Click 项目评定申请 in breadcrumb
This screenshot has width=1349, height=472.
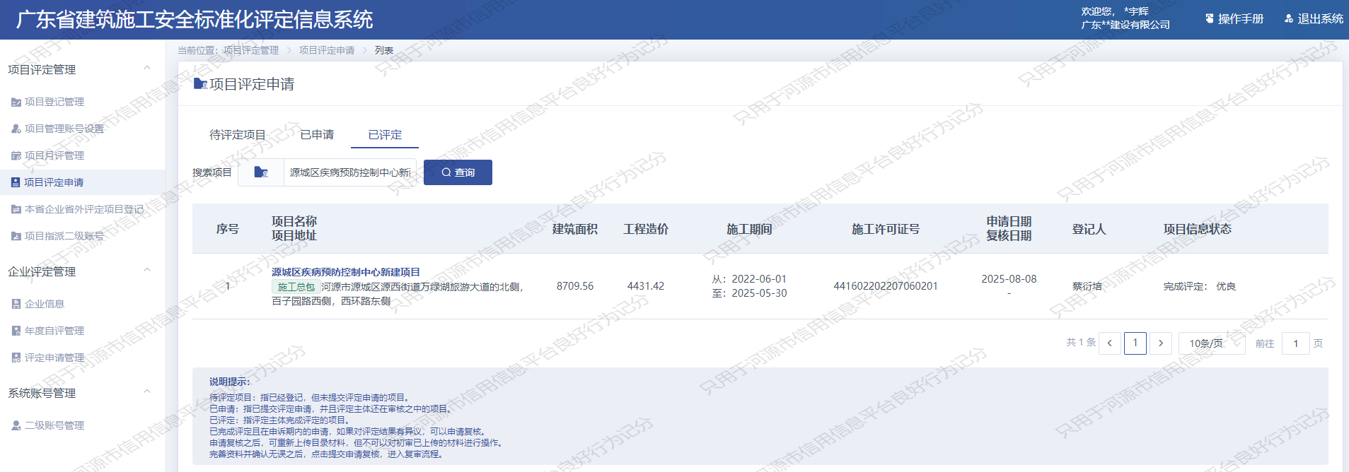pyautogui.click(x=327, y=50)
